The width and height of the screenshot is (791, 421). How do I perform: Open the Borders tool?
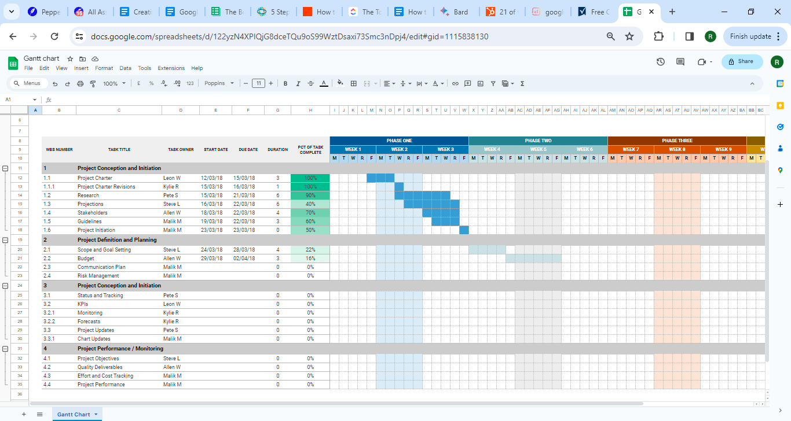pyautogui.click(x=354, y=83)
